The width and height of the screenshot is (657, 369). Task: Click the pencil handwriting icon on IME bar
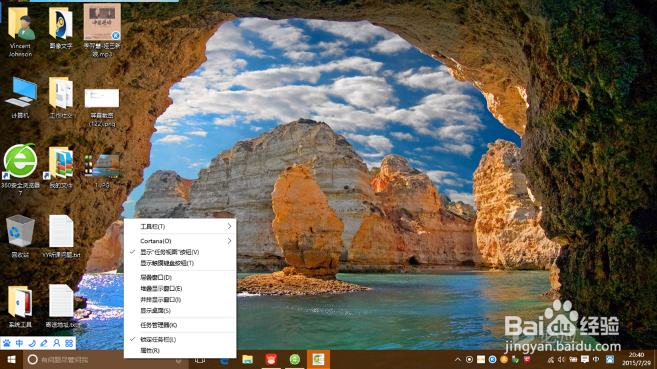click(x=44, y=343)
